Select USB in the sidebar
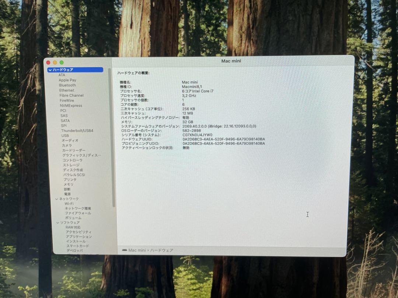The height and width of the screenshot is (298, 398). click(65, 135)
